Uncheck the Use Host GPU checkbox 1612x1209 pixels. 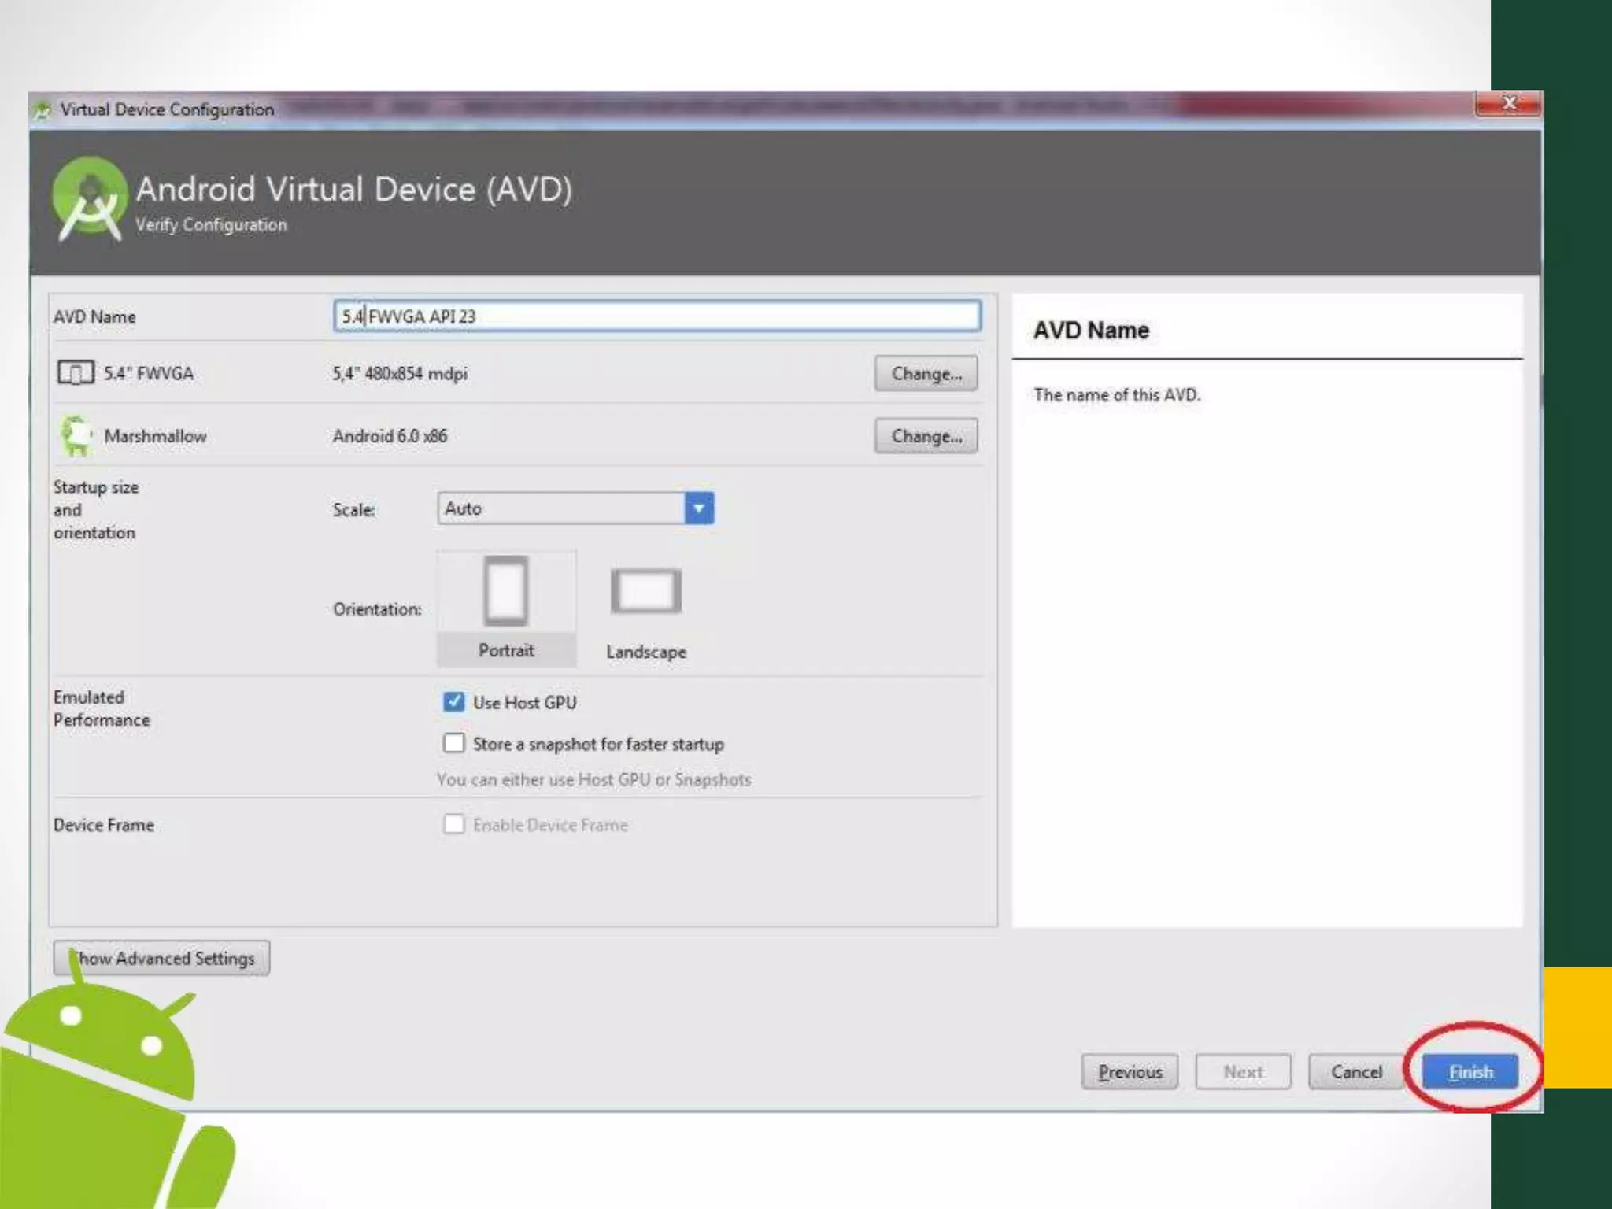coord(454,701)
